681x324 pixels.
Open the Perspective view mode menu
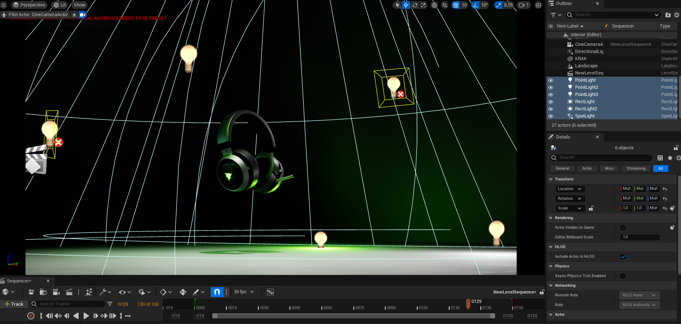29,5
